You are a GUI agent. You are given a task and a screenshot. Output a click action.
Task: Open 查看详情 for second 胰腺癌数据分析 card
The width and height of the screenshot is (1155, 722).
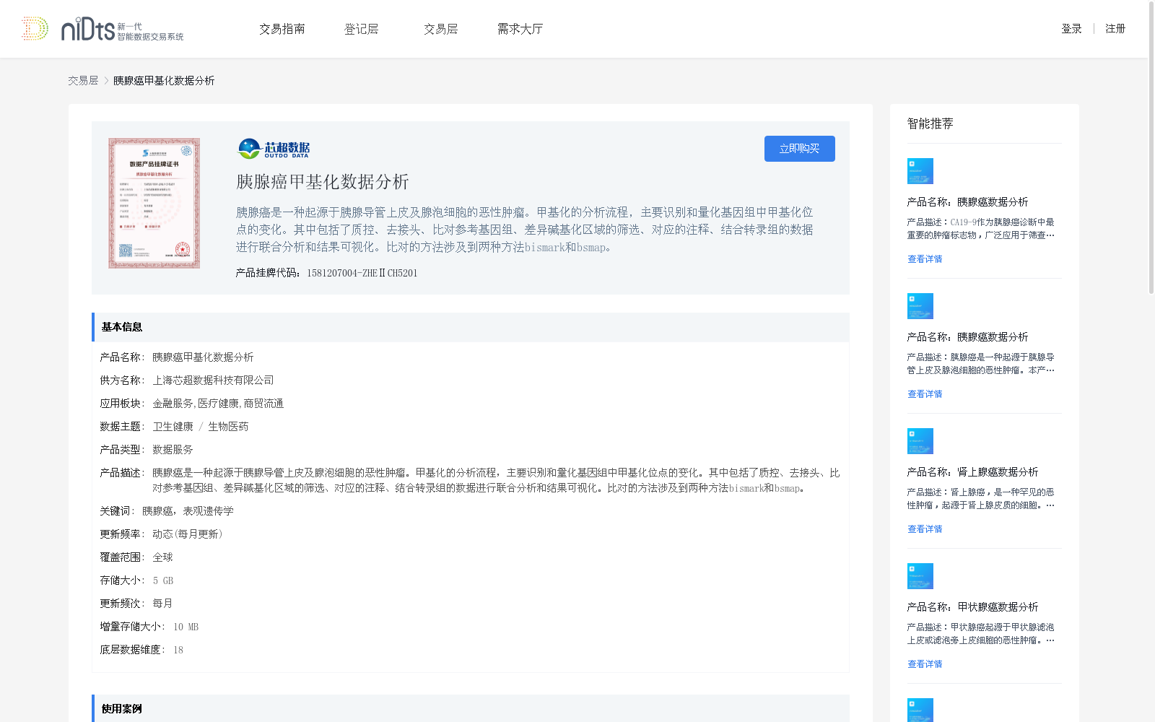[x=925, y=394]
